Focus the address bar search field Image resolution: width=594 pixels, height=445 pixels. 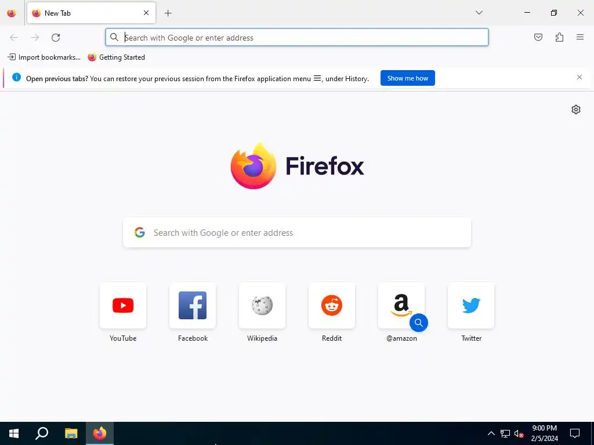pyautogui.click(x=296, y=38)
